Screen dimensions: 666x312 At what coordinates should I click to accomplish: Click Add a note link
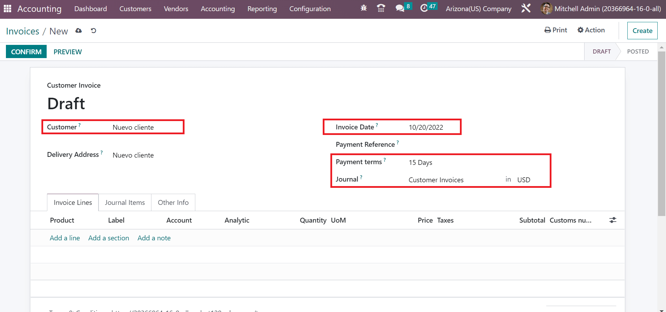tap(154, 238)
